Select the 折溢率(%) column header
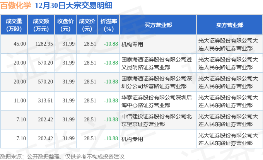This screenshot has width=263, height=160. click(x=109, y=25)
